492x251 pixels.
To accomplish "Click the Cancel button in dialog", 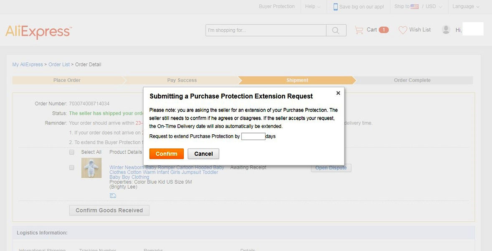I will 203,154.
